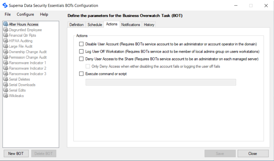Select Wikileaks list entry
The width and height of the screenshot is (274, 161).
pyautogui.click(x=16, y=96)
